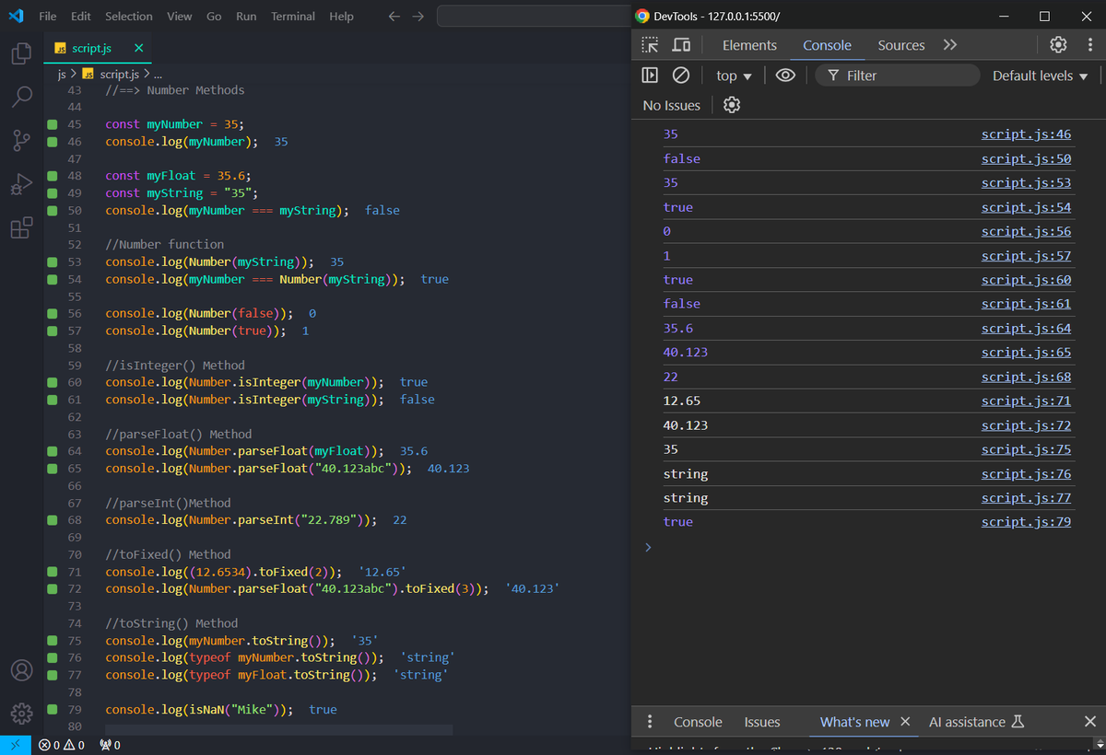Open script.js:65 source link
Image resolution: width=1106 pixels, height=755 pixels.
[x=1026, y=353]
